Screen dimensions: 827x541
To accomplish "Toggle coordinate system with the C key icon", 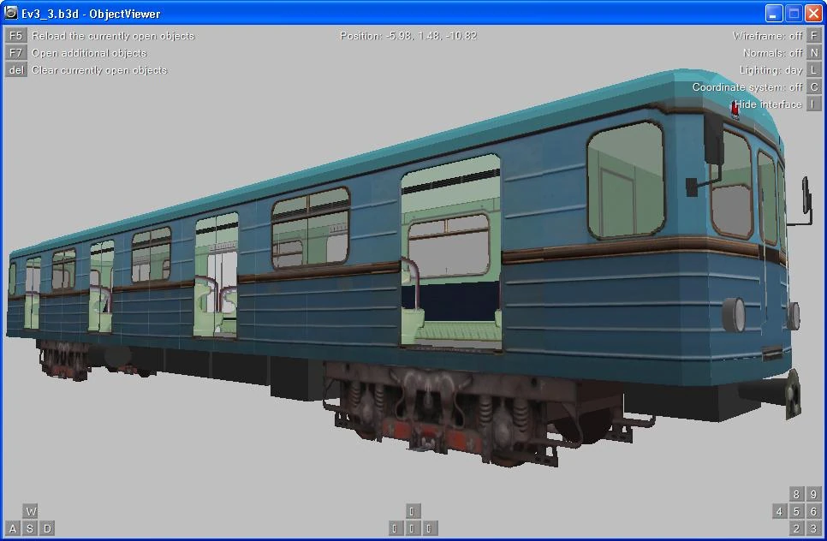I will 814,87.
